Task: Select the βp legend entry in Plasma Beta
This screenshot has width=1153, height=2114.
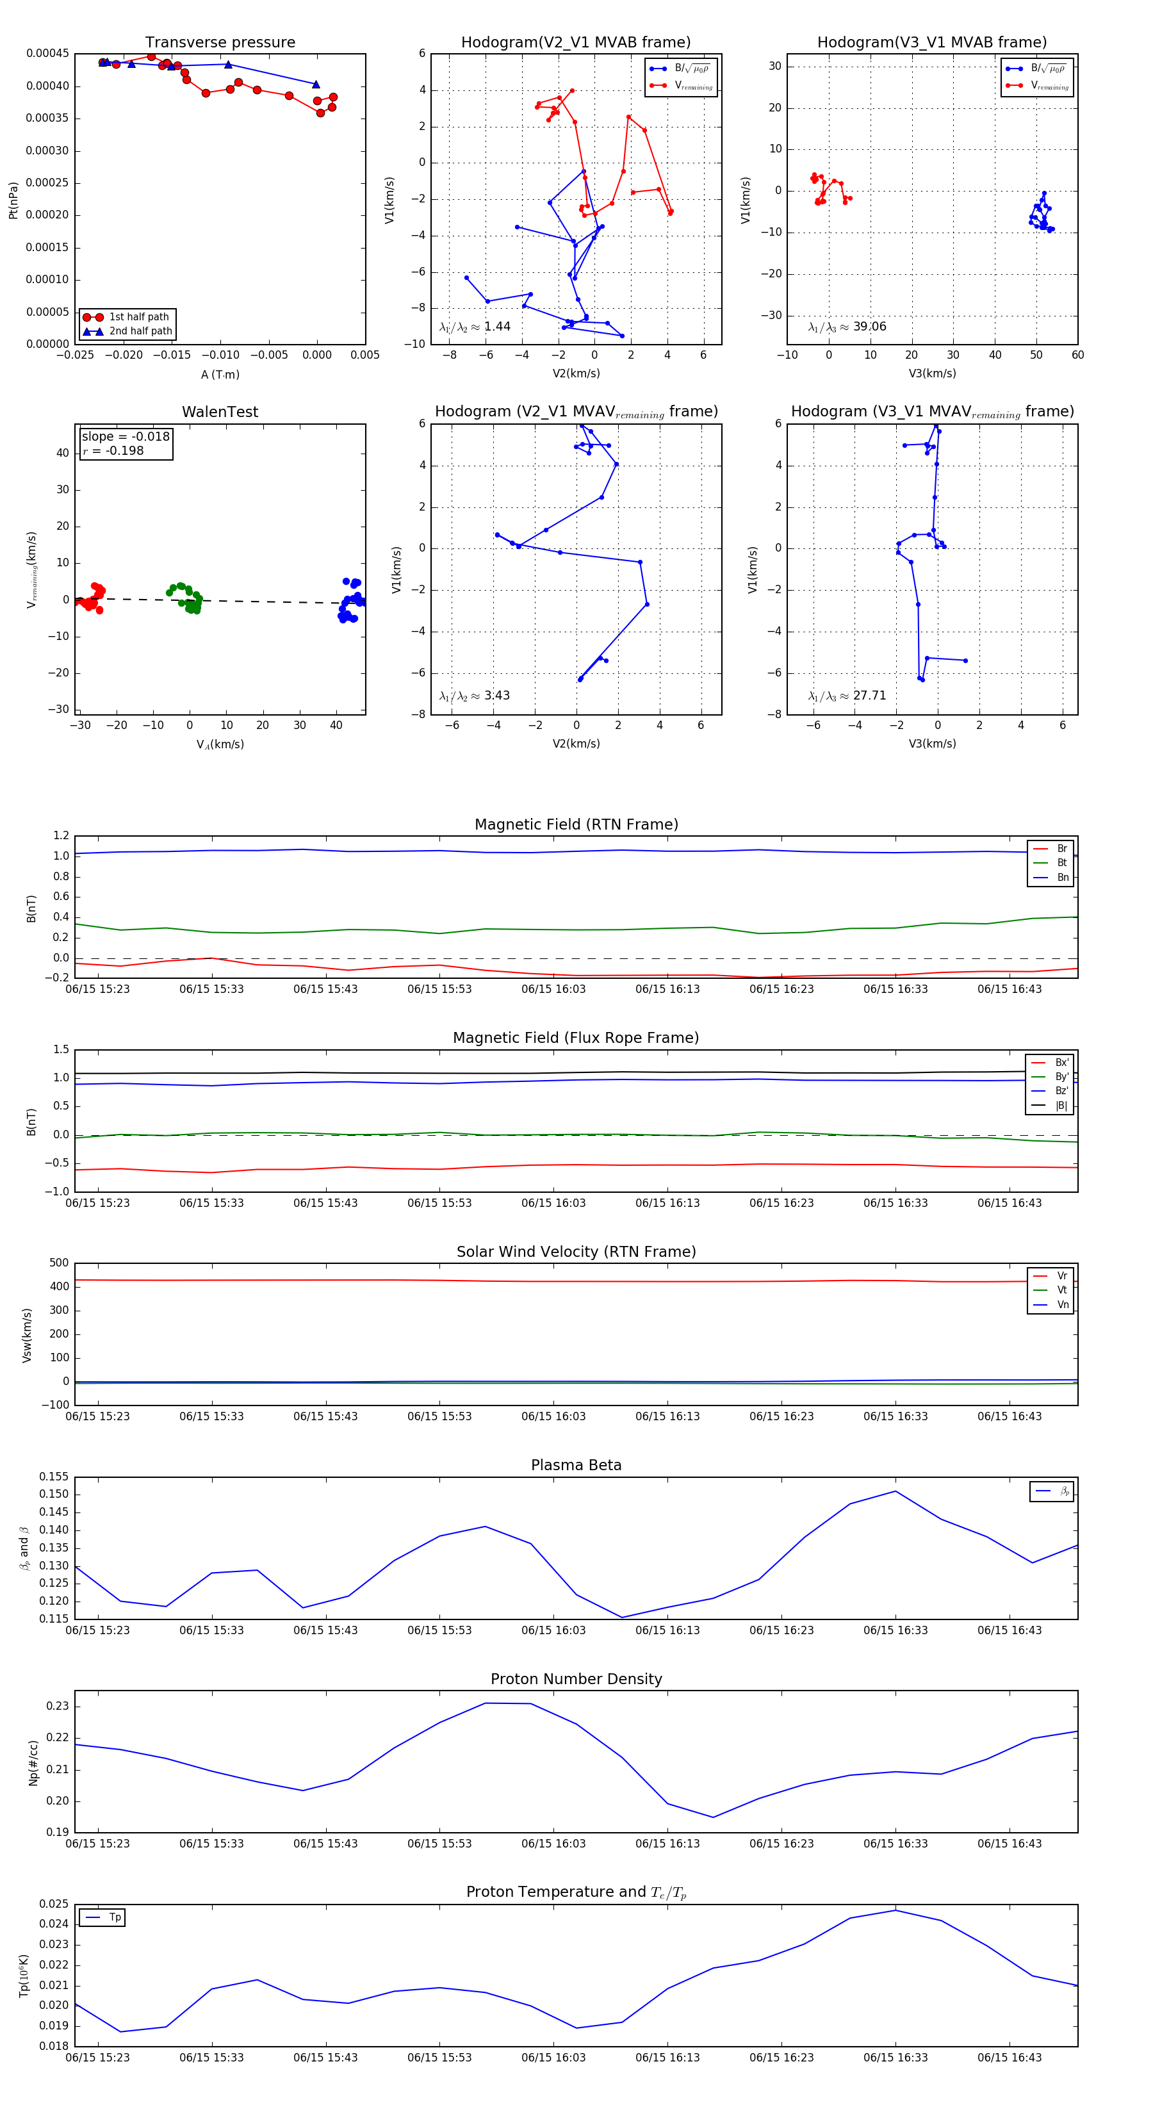Action: 1052,1491
